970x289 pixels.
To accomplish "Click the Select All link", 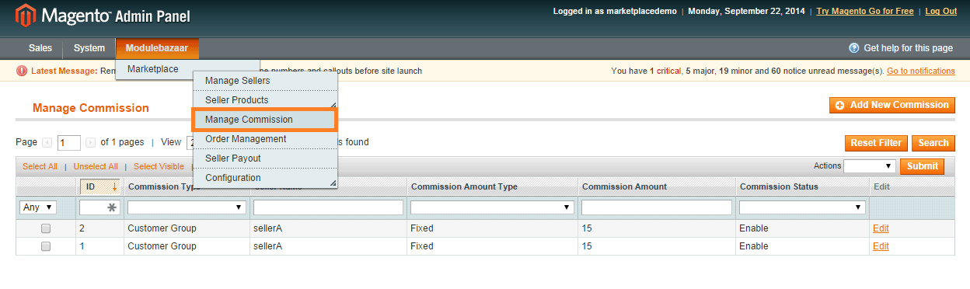I will pyautogui.click(x=40, y=166).
